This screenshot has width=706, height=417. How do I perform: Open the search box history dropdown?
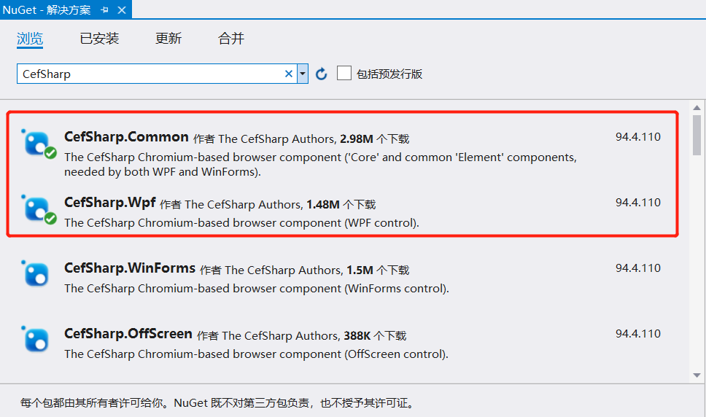[x=303, y=74]
